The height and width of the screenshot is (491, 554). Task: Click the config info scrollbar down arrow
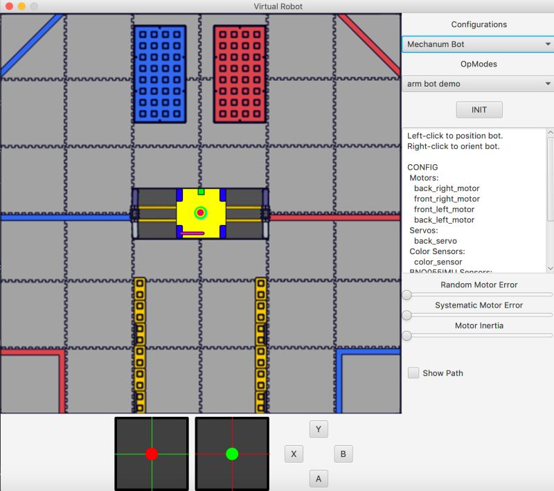click(x=551, y=269)
